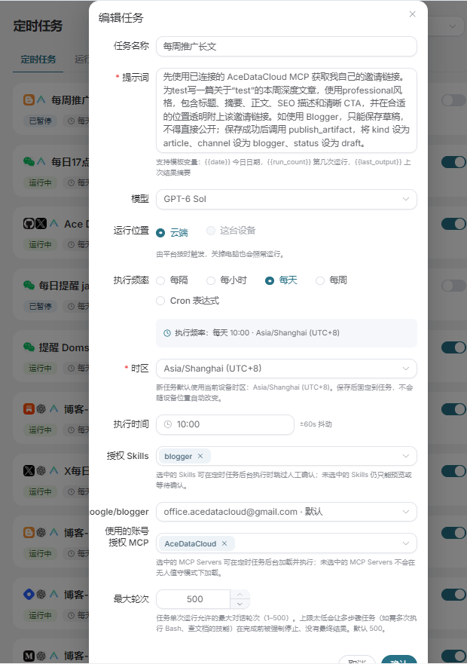Image resolution: width=467 pixels, height=664 pixels.
Task: Increase 最大轮次 with the up arrow
Action: [240, 595]
